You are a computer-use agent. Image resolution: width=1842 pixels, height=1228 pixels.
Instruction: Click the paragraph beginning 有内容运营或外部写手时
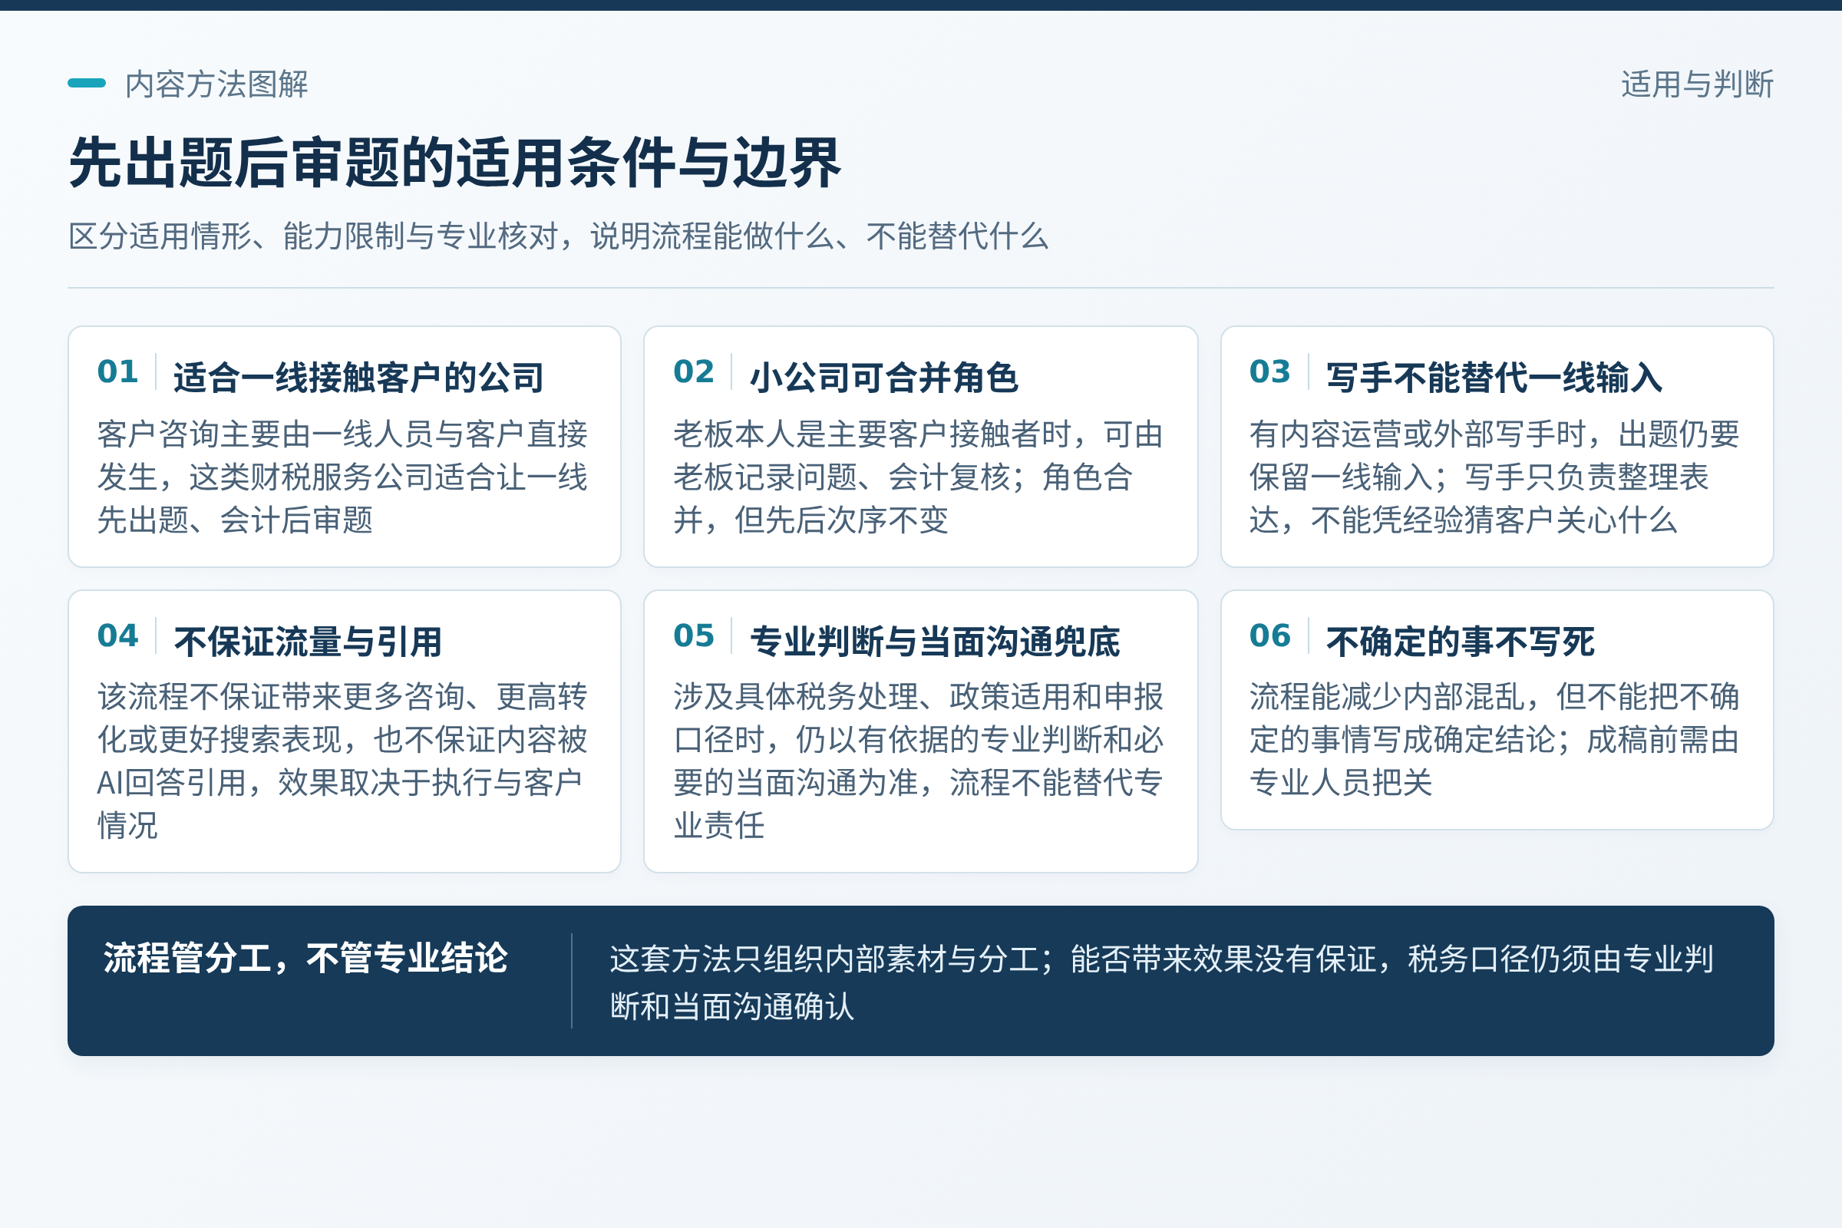coord(1494,477)
